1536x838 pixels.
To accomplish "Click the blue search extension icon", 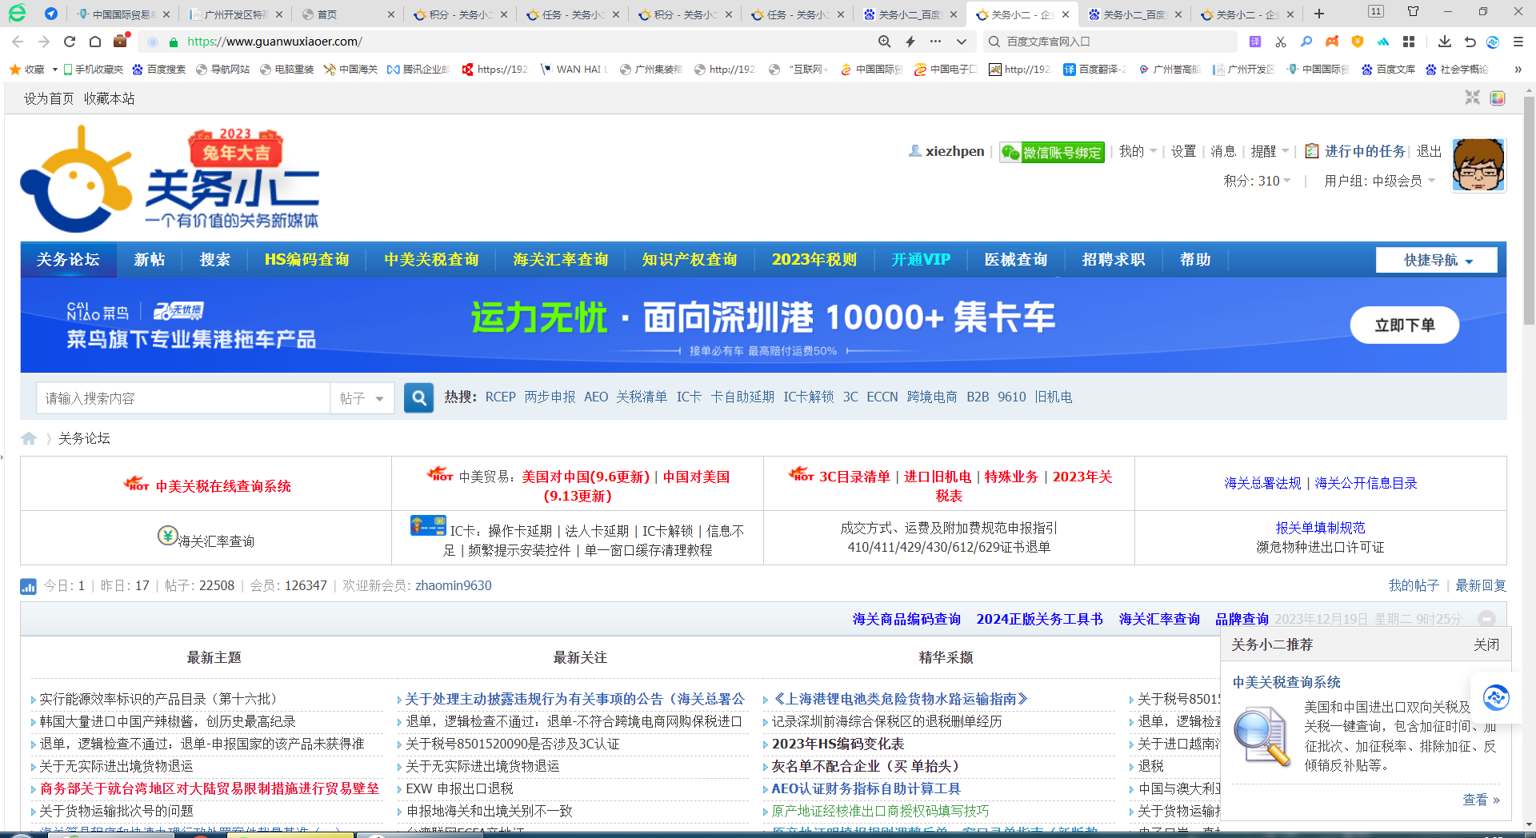I will 1306,42.
